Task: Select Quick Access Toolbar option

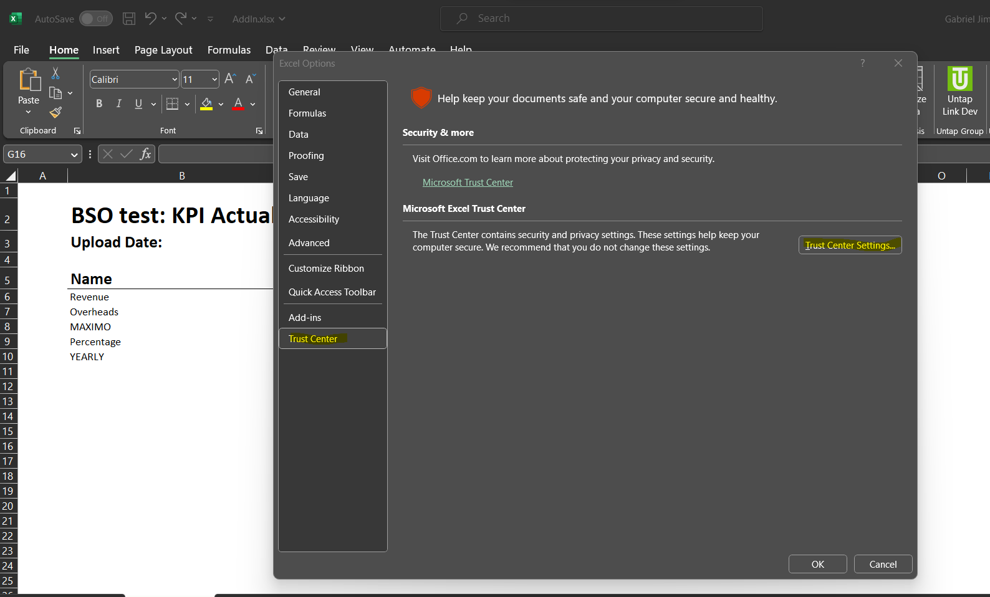Action: click(x=333, y=292)
